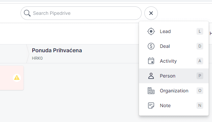The image size is (212, 122).
Task: Click the Person silhouette icon
Action: [151, 76]
